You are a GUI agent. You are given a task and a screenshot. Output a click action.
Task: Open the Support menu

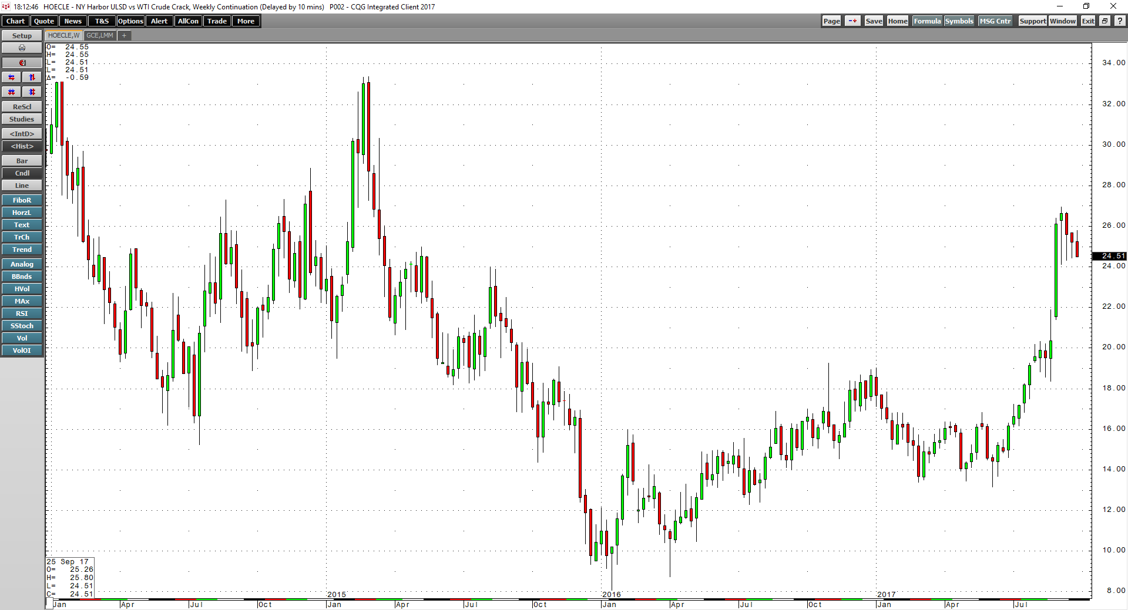[1032, 21]
